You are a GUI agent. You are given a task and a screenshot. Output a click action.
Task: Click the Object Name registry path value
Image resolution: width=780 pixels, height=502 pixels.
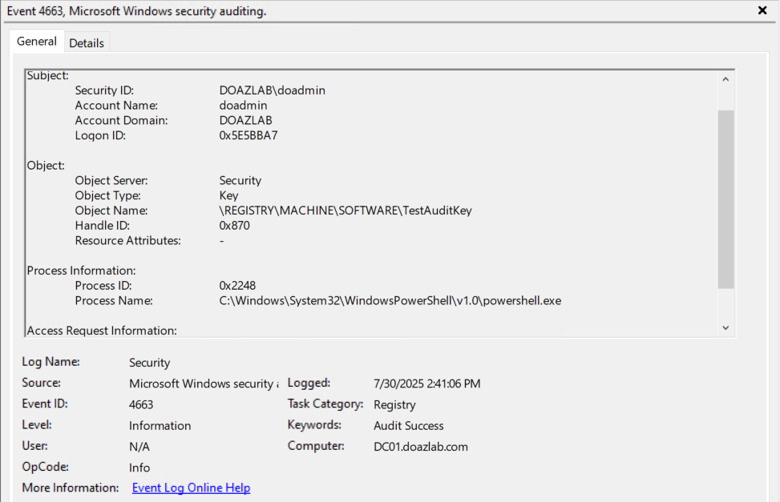346,211
